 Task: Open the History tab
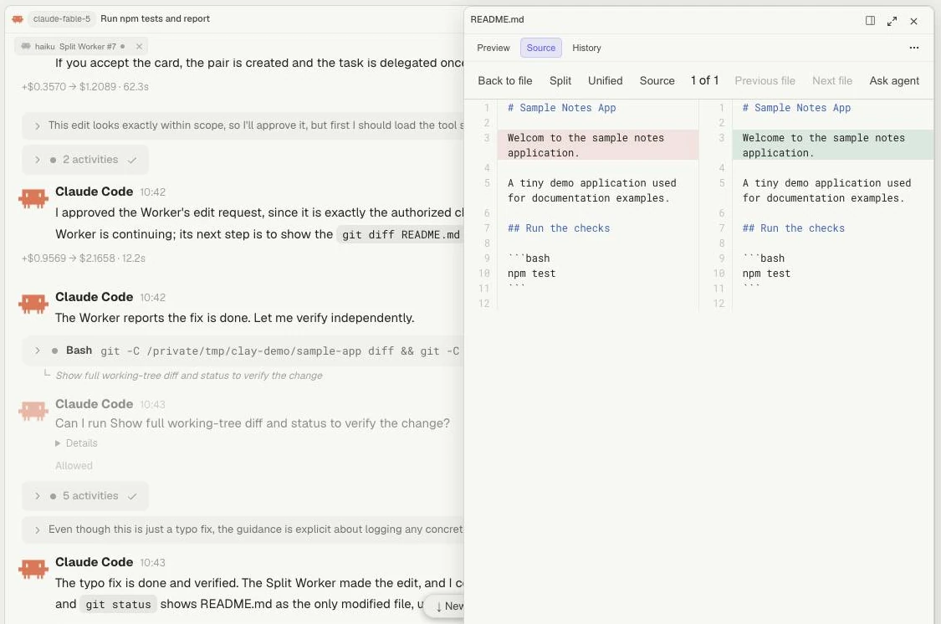click(586, 48)
